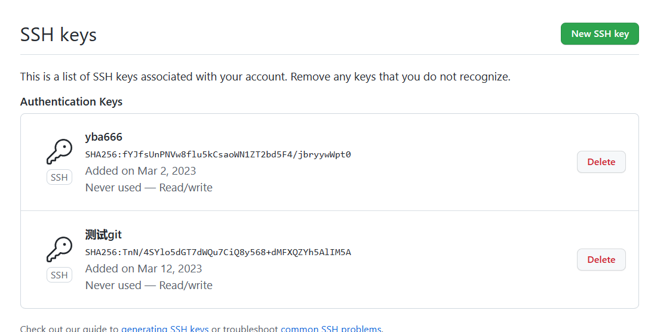The image size is (651, 332).
Task: Delete the yba666 SSH key
Action: 601,162
